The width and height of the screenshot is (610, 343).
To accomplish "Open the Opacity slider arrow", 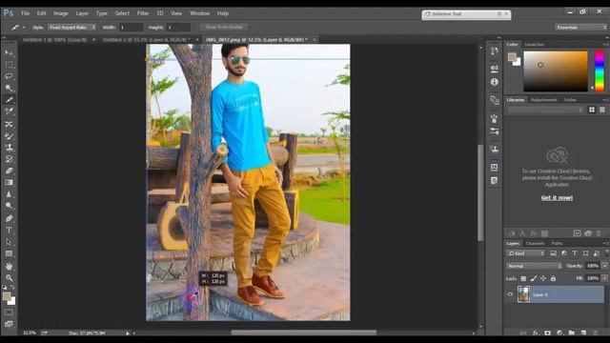I will tap(604, 266).
